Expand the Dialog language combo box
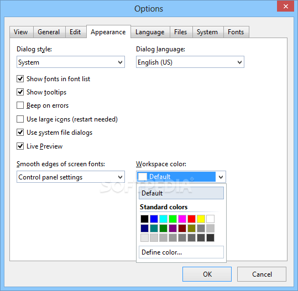 coord(190,62)
